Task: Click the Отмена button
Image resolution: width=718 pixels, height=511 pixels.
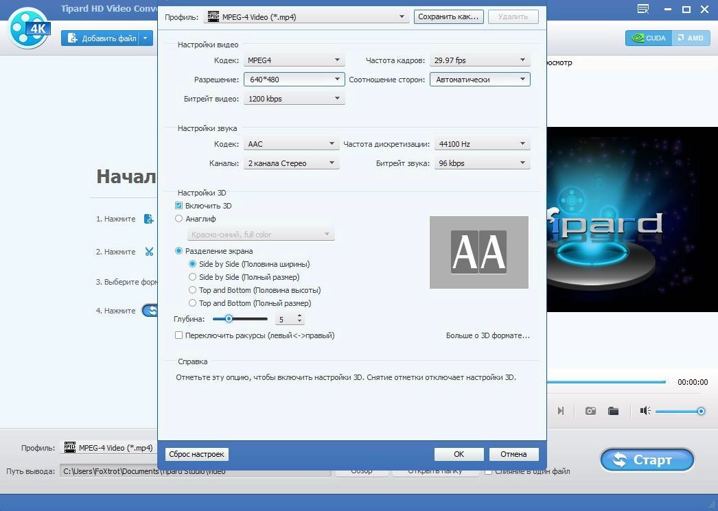Action: point(513,454)
